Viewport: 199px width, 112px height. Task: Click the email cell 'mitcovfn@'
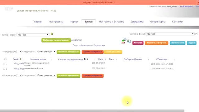[x=19, y=69]
